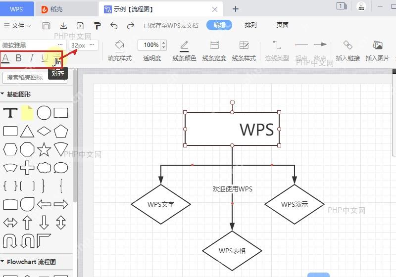Open the 文件 file menu
This screenshot has width=396, height=277.
(x=17, y=26)
